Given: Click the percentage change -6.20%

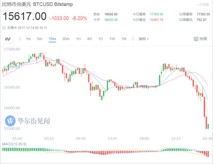Looking at the screenshot, I should coord(79,18).
